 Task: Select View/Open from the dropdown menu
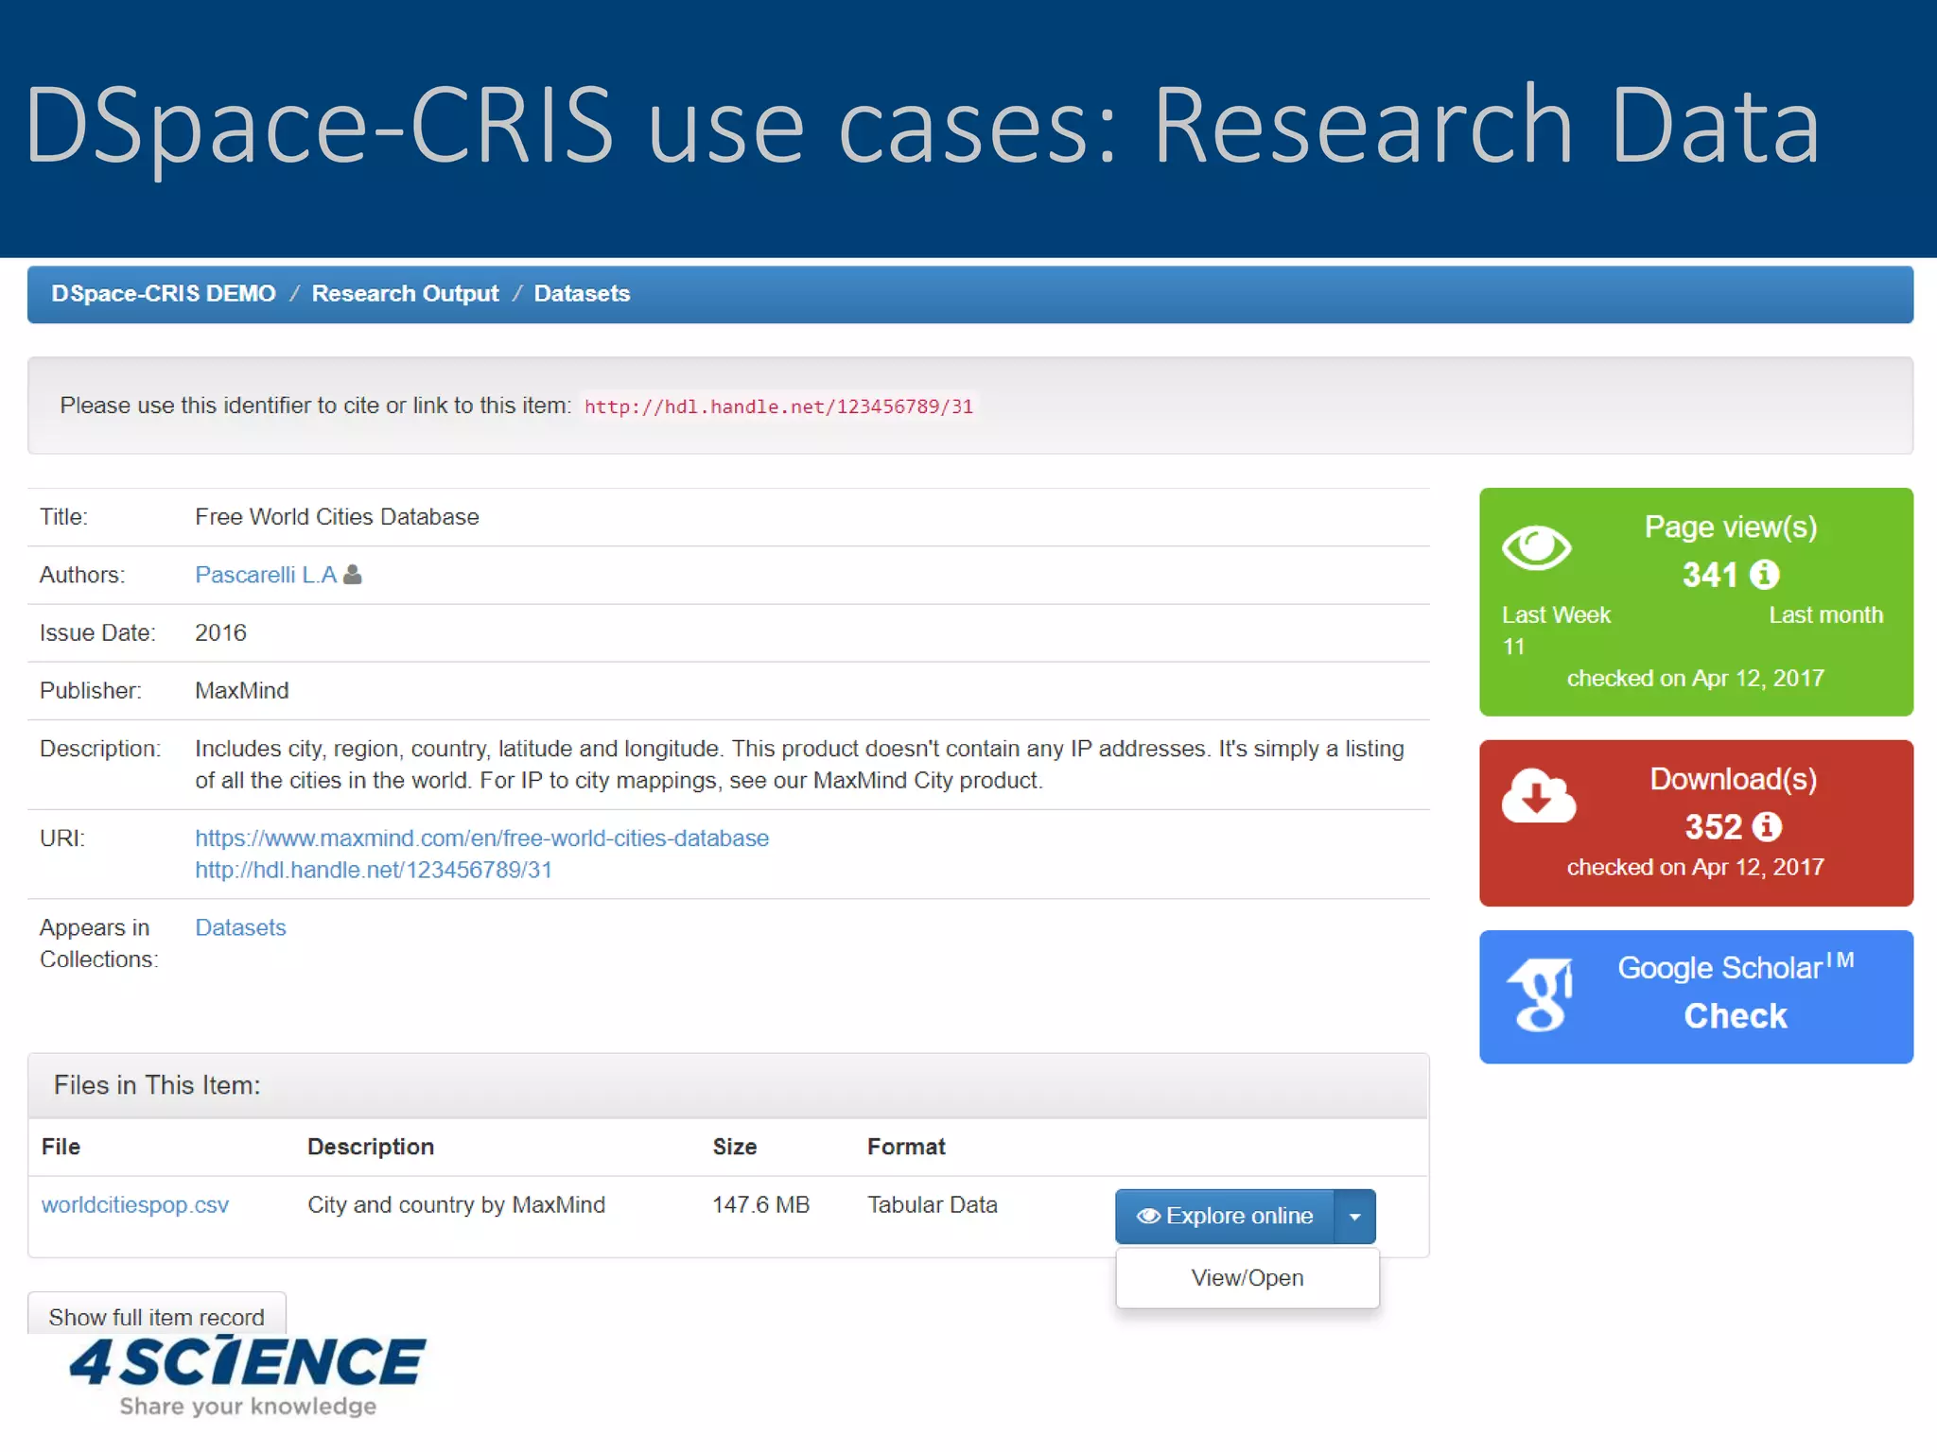tap(1248, 1278)
